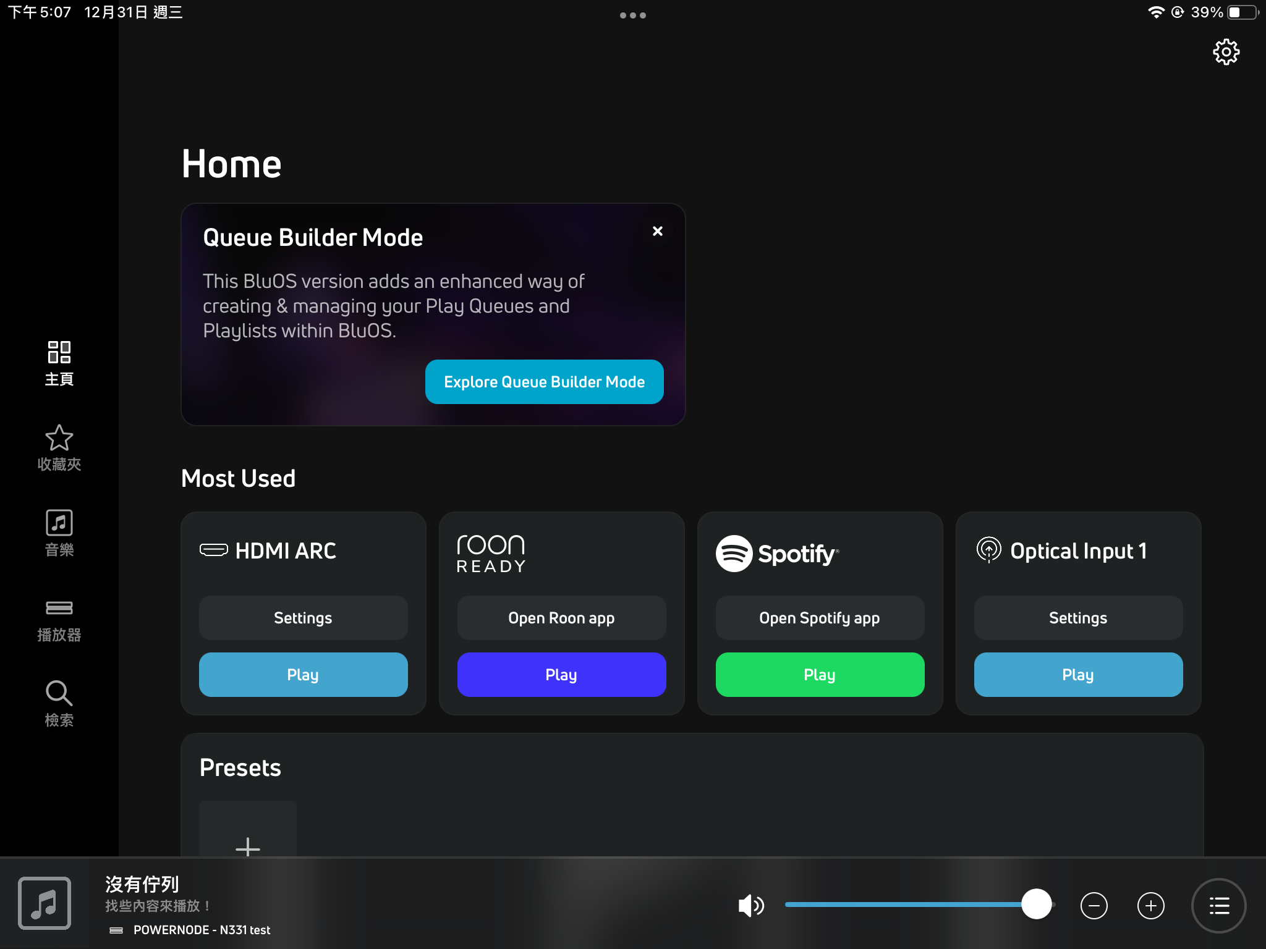Click Open Spotify app button

click(820, 618)
